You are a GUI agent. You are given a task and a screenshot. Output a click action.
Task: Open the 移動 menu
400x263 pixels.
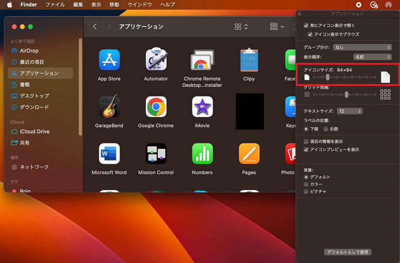pyautogui.click(x=114, y=5)
